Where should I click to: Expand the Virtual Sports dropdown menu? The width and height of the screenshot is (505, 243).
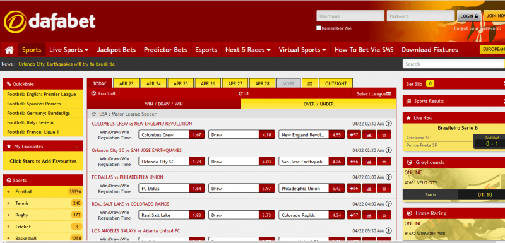[302, 50]
